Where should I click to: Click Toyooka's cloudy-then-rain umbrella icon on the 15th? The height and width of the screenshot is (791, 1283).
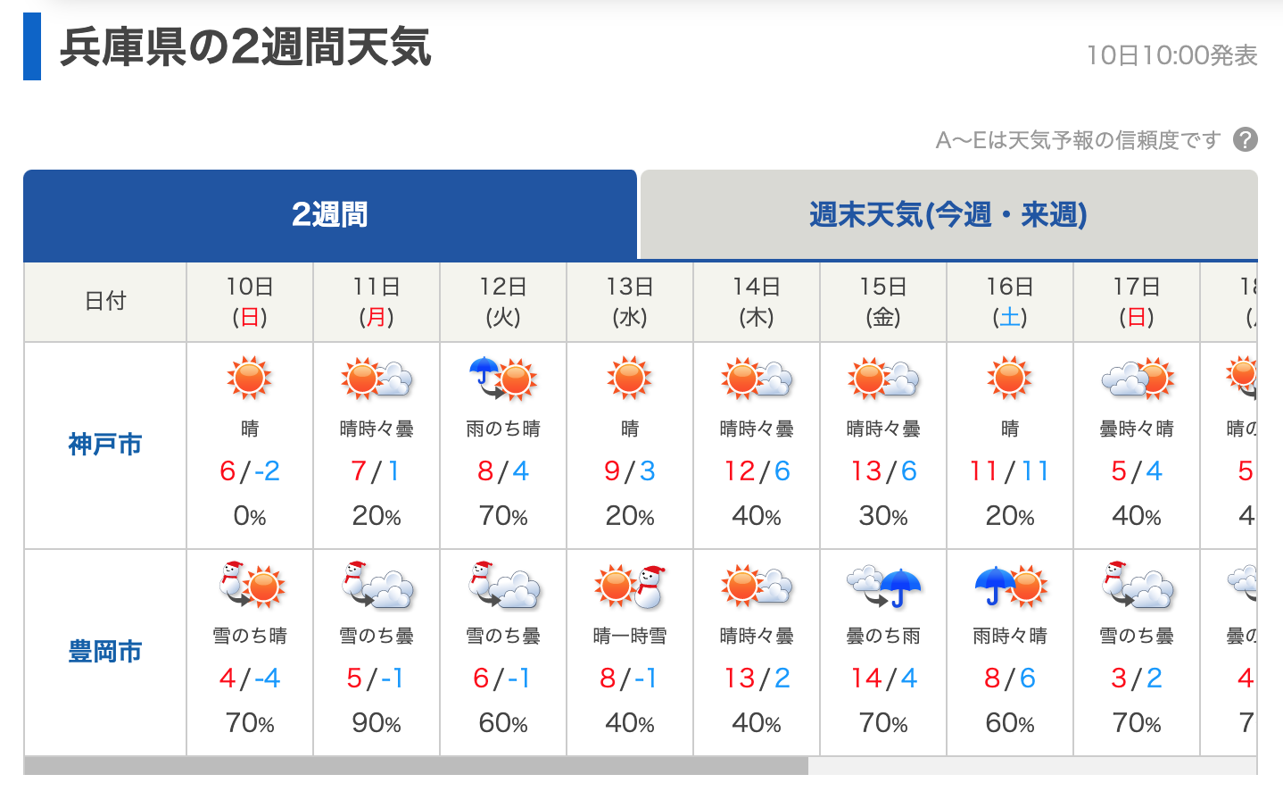pos(883,587)
